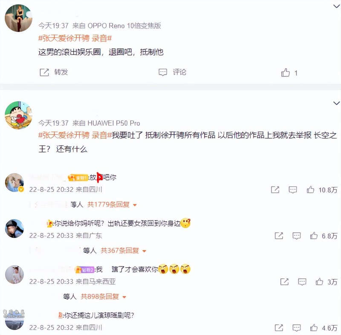Viewport: 341px width, 335px height.
Task: Open hashtag #张天爱徐开骋 录音# in first post
Action: [x=75, y=38]
